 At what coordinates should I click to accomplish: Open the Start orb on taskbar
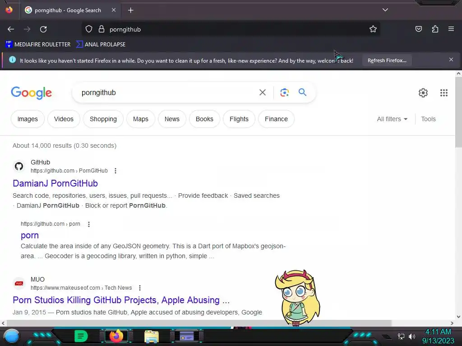click(11, 337)
